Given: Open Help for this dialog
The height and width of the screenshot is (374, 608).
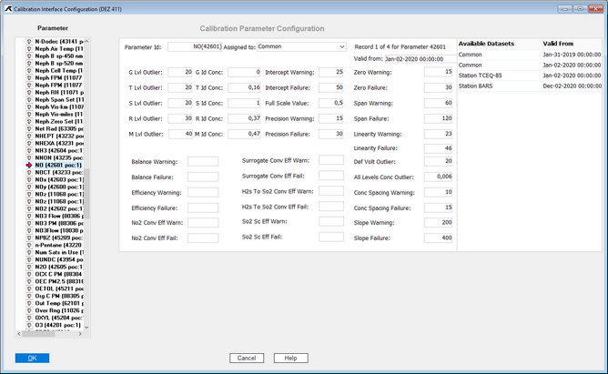Looking at the screenshot, I should [291, 359].
